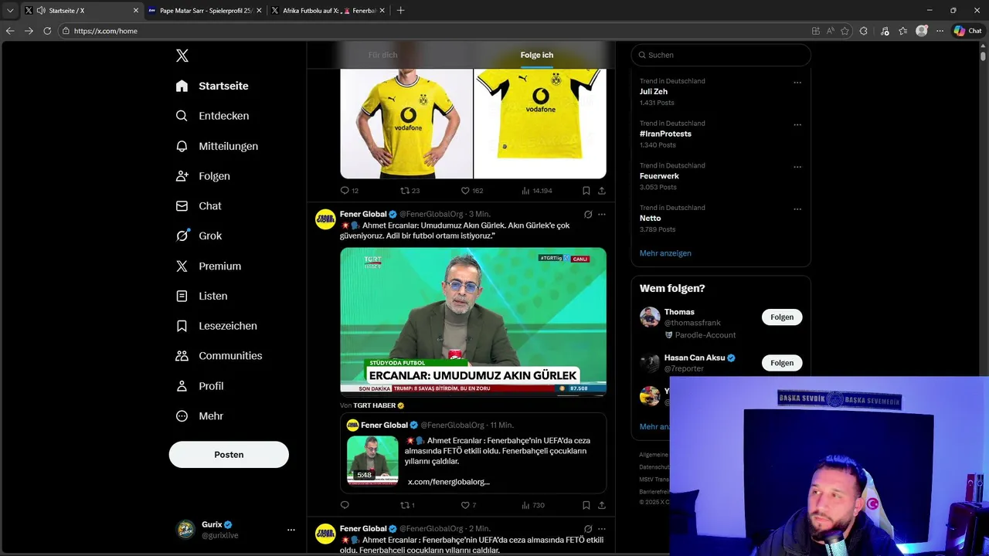Viewport: 989px width, 556px height.
Task: Open more options on the 3 Min. Fener Global post
Action: pos(602,215)
